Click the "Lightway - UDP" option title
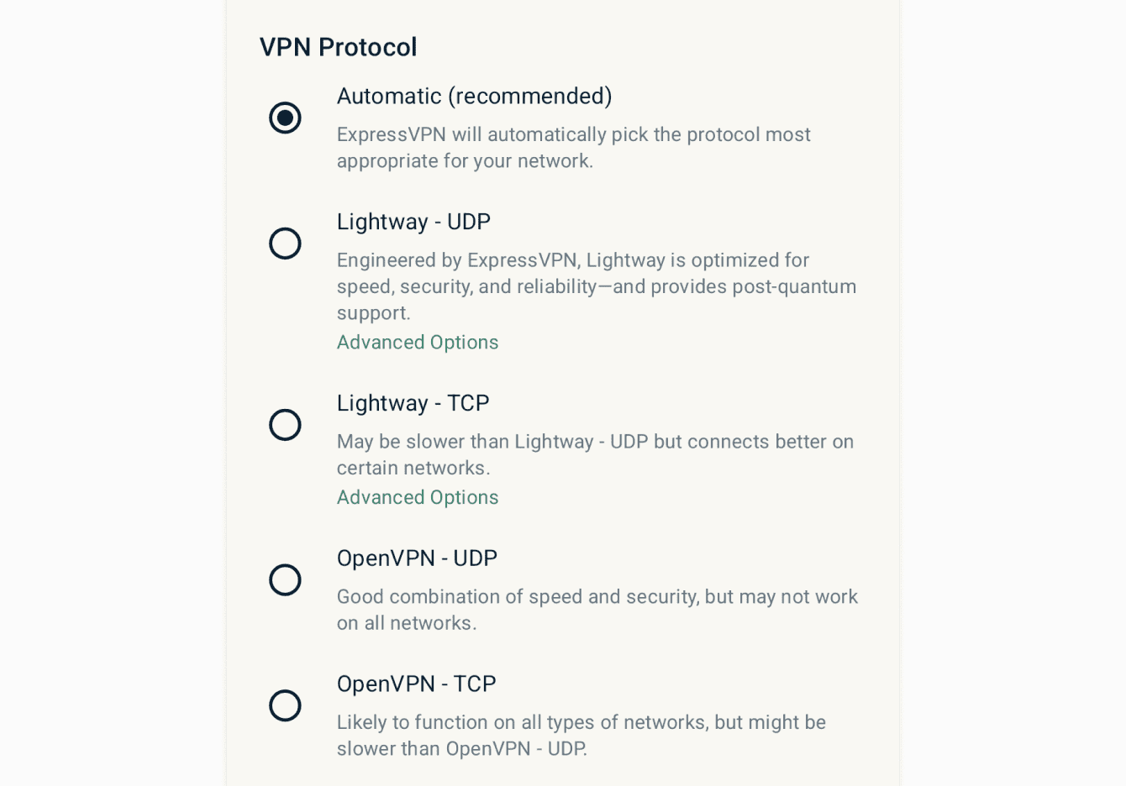 coord(413,223)
